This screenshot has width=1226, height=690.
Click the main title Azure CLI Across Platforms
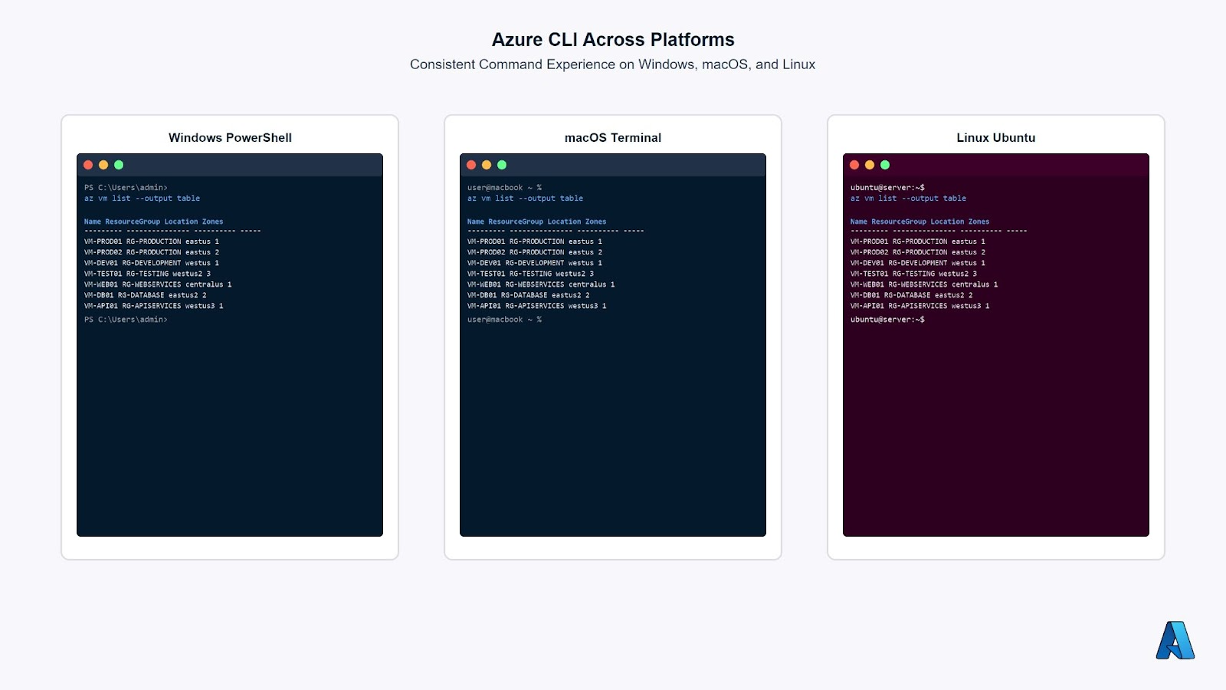pos(613,39)
